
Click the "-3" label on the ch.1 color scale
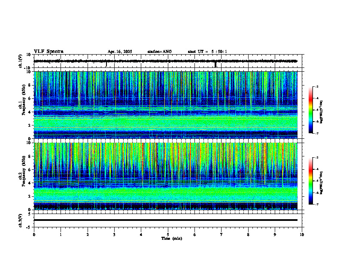point(316,86)
